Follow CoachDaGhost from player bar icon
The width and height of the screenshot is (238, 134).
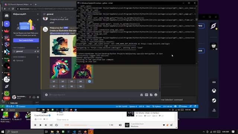tap(168, 125)
